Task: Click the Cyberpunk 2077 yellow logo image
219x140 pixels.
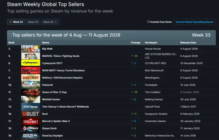Action: (31, 63)
